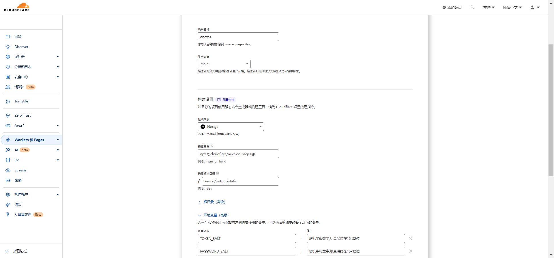554x258 pixels.
Task: Expand the 分析和日志 sidebar arrow
Action: pos(58,67)
